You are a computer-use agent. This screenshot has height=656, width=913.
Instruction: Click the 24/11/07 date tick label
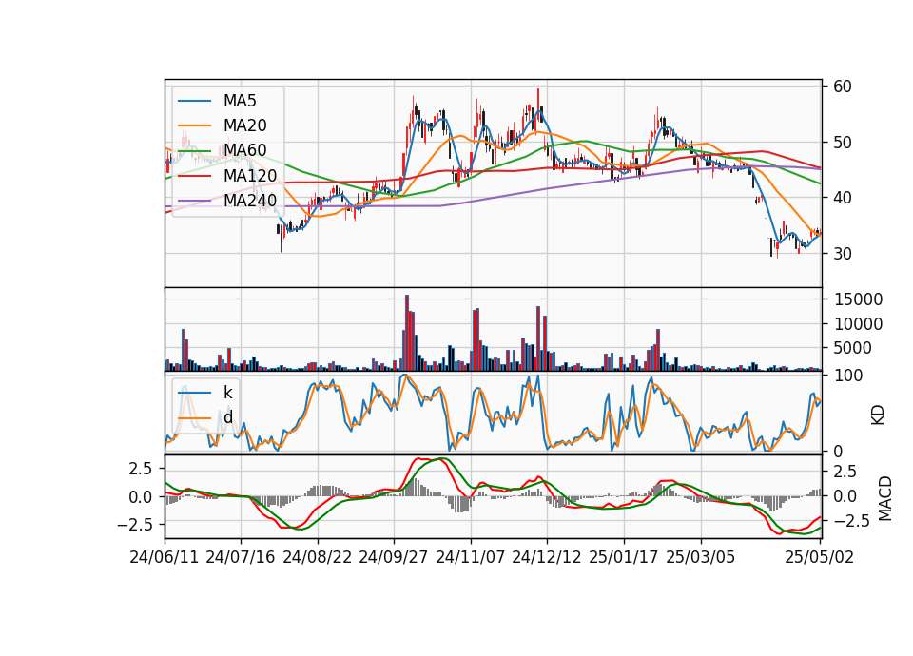coord(471,557)
